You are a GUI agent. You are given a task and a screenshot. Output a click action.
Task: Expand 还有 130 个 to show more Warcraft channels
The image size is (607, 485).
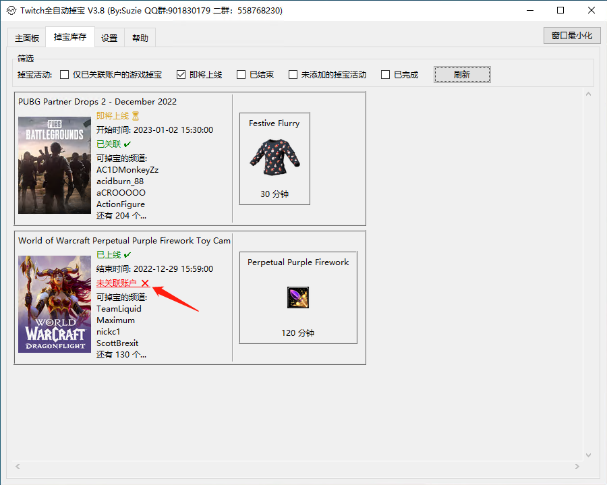point(121,354)
